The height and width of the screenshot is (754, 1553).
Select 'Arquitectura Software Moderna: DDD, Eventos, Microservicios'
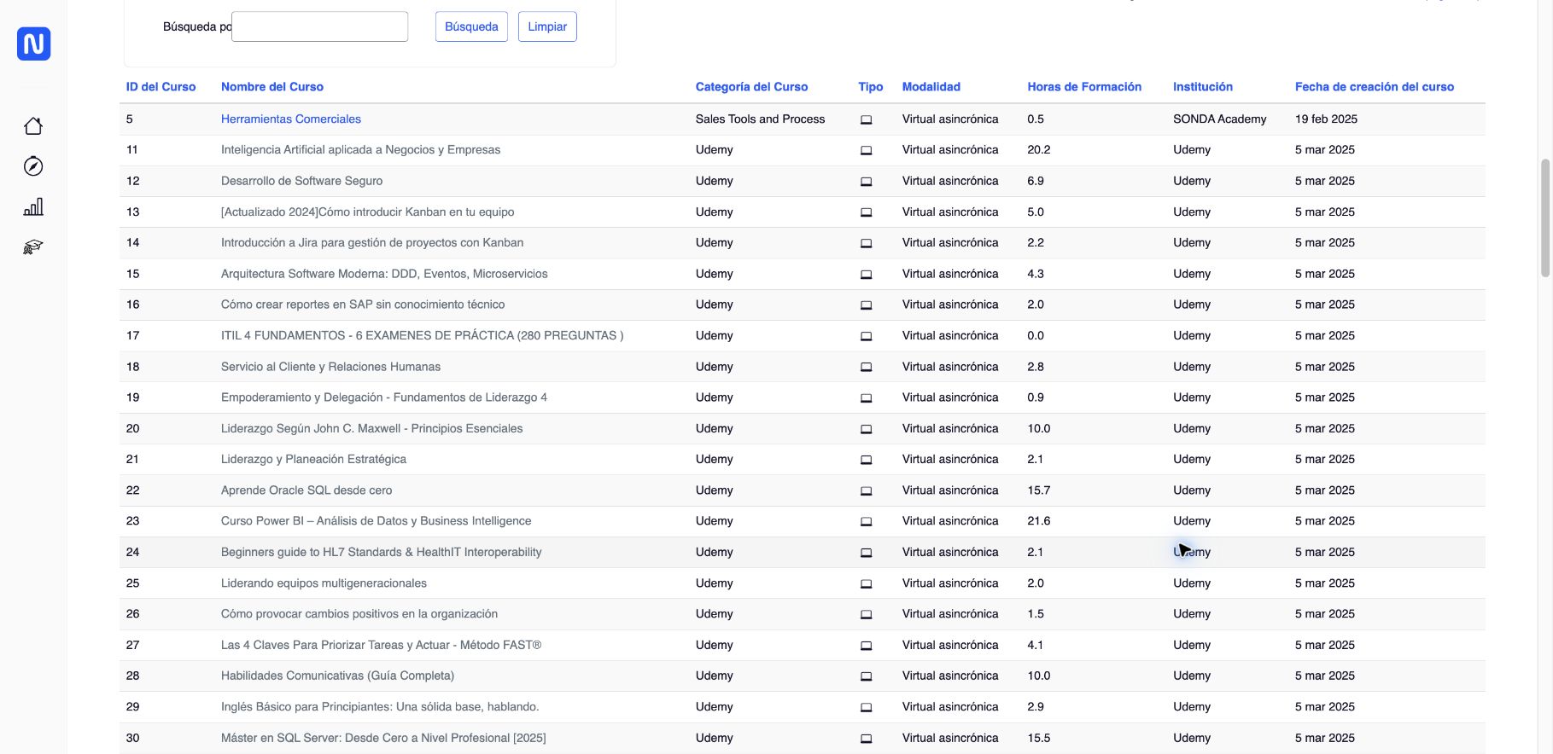tap(384, 274)
